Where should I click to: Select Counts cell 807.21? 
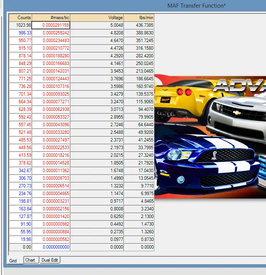(20, 71)
